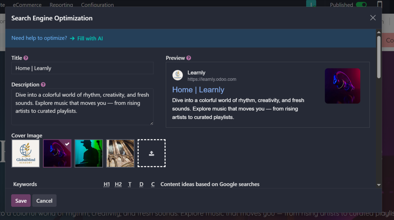Click the Fill with AI link
Viewport: 394px width, 220px height.
(x=90, y=38)
